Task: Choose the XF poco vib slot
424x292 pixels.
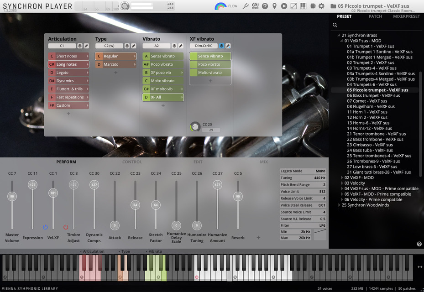Action: click(x=163, y=73)
